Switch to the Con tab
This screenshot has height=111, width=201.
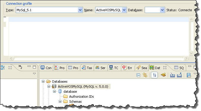[x=46, y=68]
